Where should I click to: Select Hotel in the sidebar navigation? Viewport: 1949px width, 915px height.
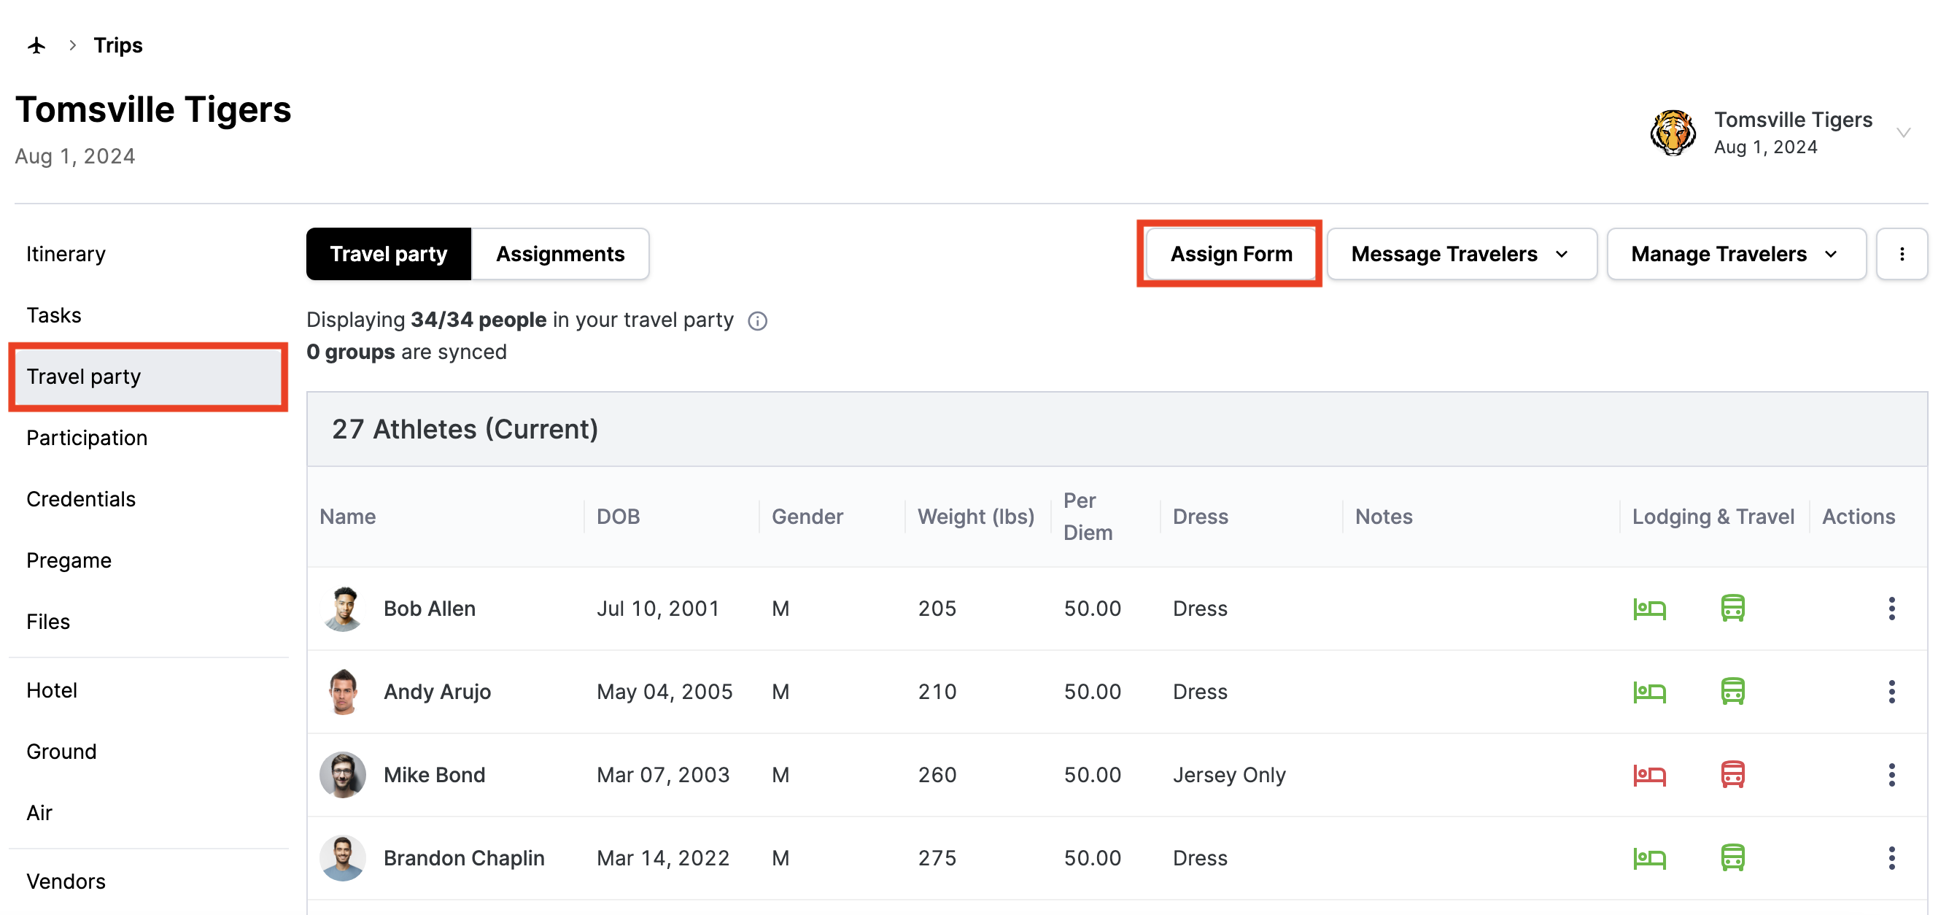pos(52,690)
